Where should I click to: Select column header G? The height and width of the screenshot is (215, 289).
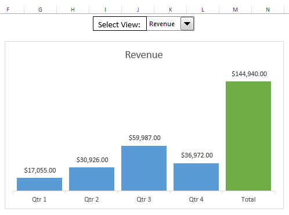coord(40,9)
